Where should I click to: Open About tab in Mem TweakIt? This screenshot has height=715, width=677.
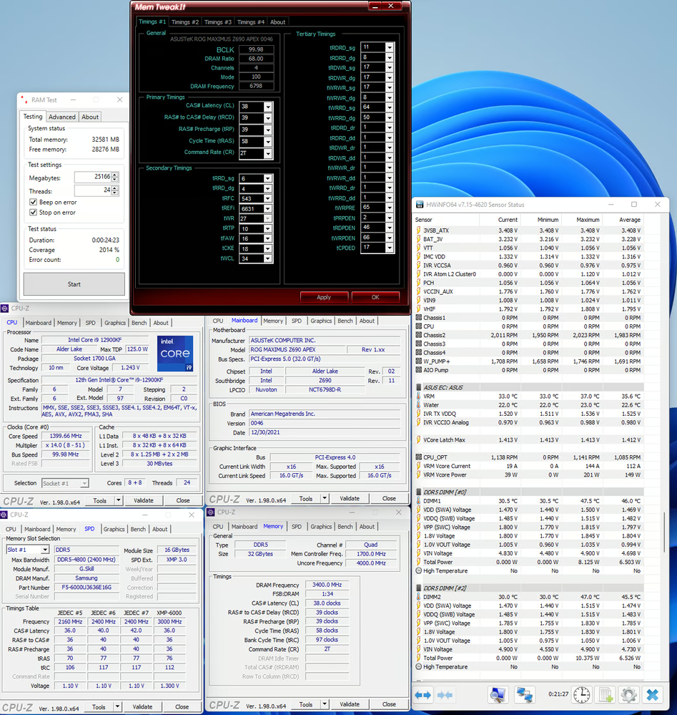tap(277, 22)
